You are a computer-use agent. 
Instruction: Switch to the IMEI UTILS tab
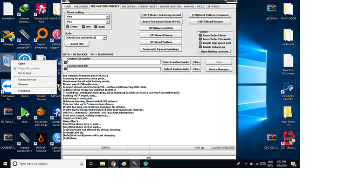pos(129,6)
